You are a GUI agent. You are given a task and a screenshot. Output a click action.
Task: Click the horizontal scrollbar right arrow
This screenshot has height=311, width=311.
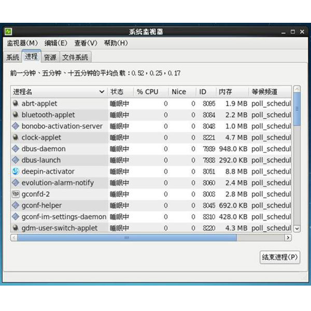tap(288, 237)
